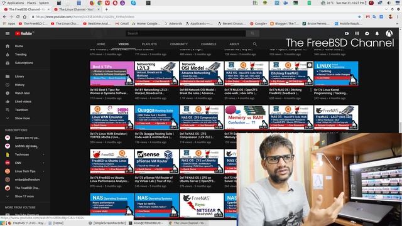Screen dimensions: 402x226
Task: Open a new browser tab
Action: tap(106, 9)
